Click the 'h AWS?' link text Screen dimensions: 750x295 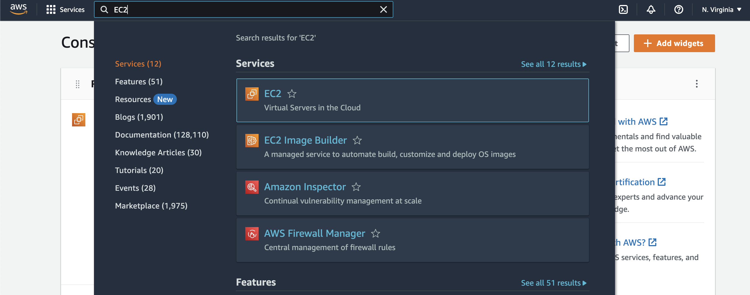click(630, 242)
